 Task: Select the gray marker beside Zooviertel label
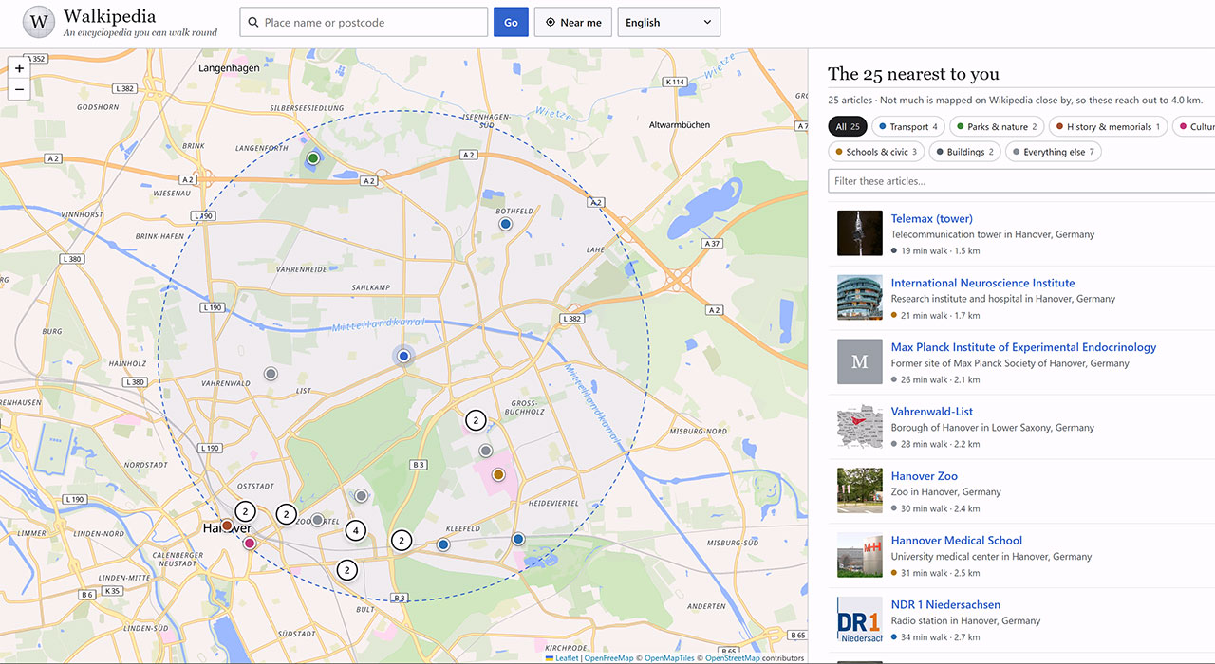(318, 520)
